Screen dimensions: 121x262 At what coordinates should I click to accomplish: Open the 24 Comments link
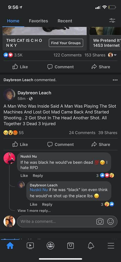pyautogui.click(x=82, y=133)
